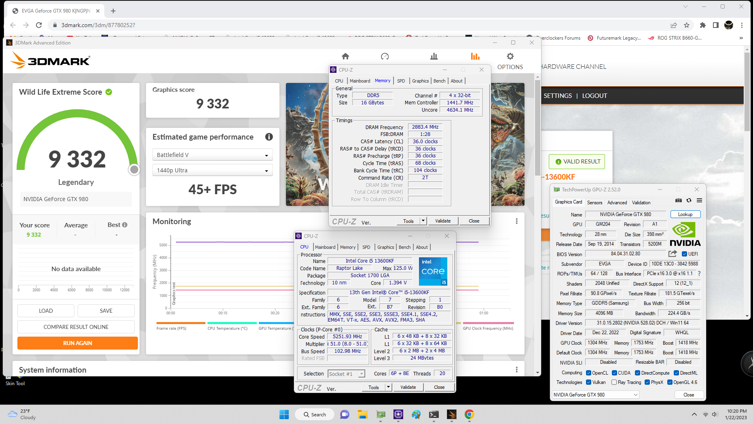Open the Validation tab in GPU-Z
Viewport: 753px width, 424px height.
[x=641, y=203]
